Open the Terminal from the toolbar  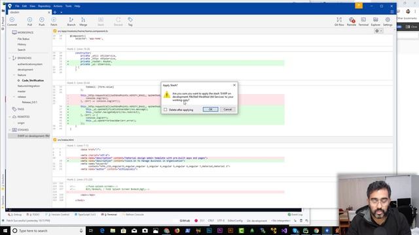(363, 22)
